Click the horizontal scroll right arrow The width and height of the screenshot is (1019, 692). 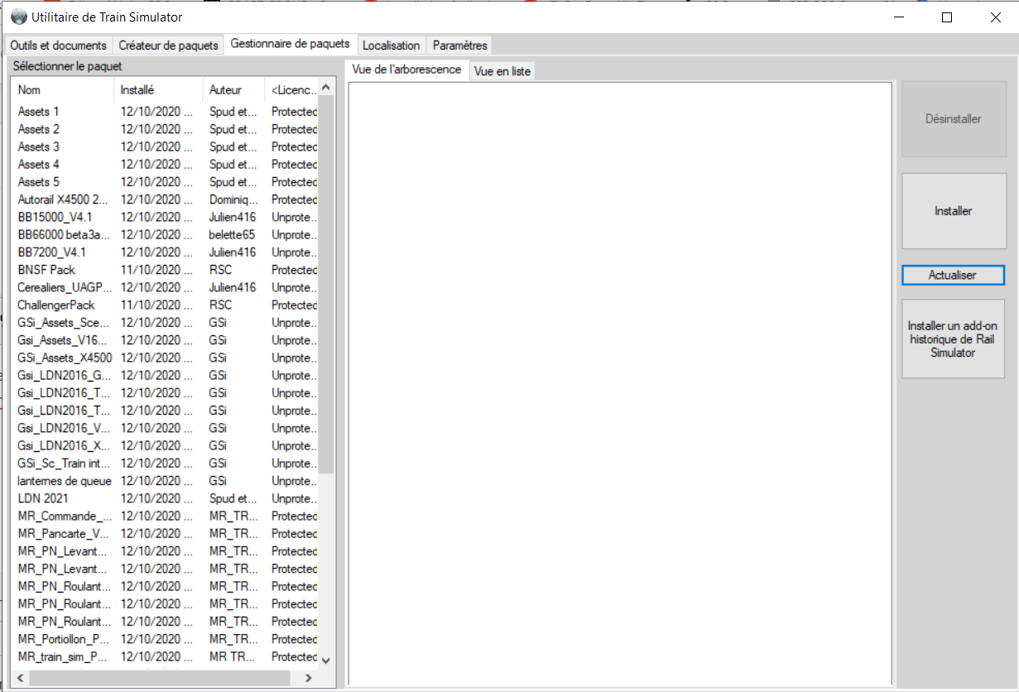click(309, 678)
